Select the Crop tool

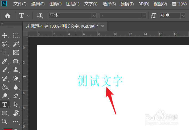pos(5,53)
